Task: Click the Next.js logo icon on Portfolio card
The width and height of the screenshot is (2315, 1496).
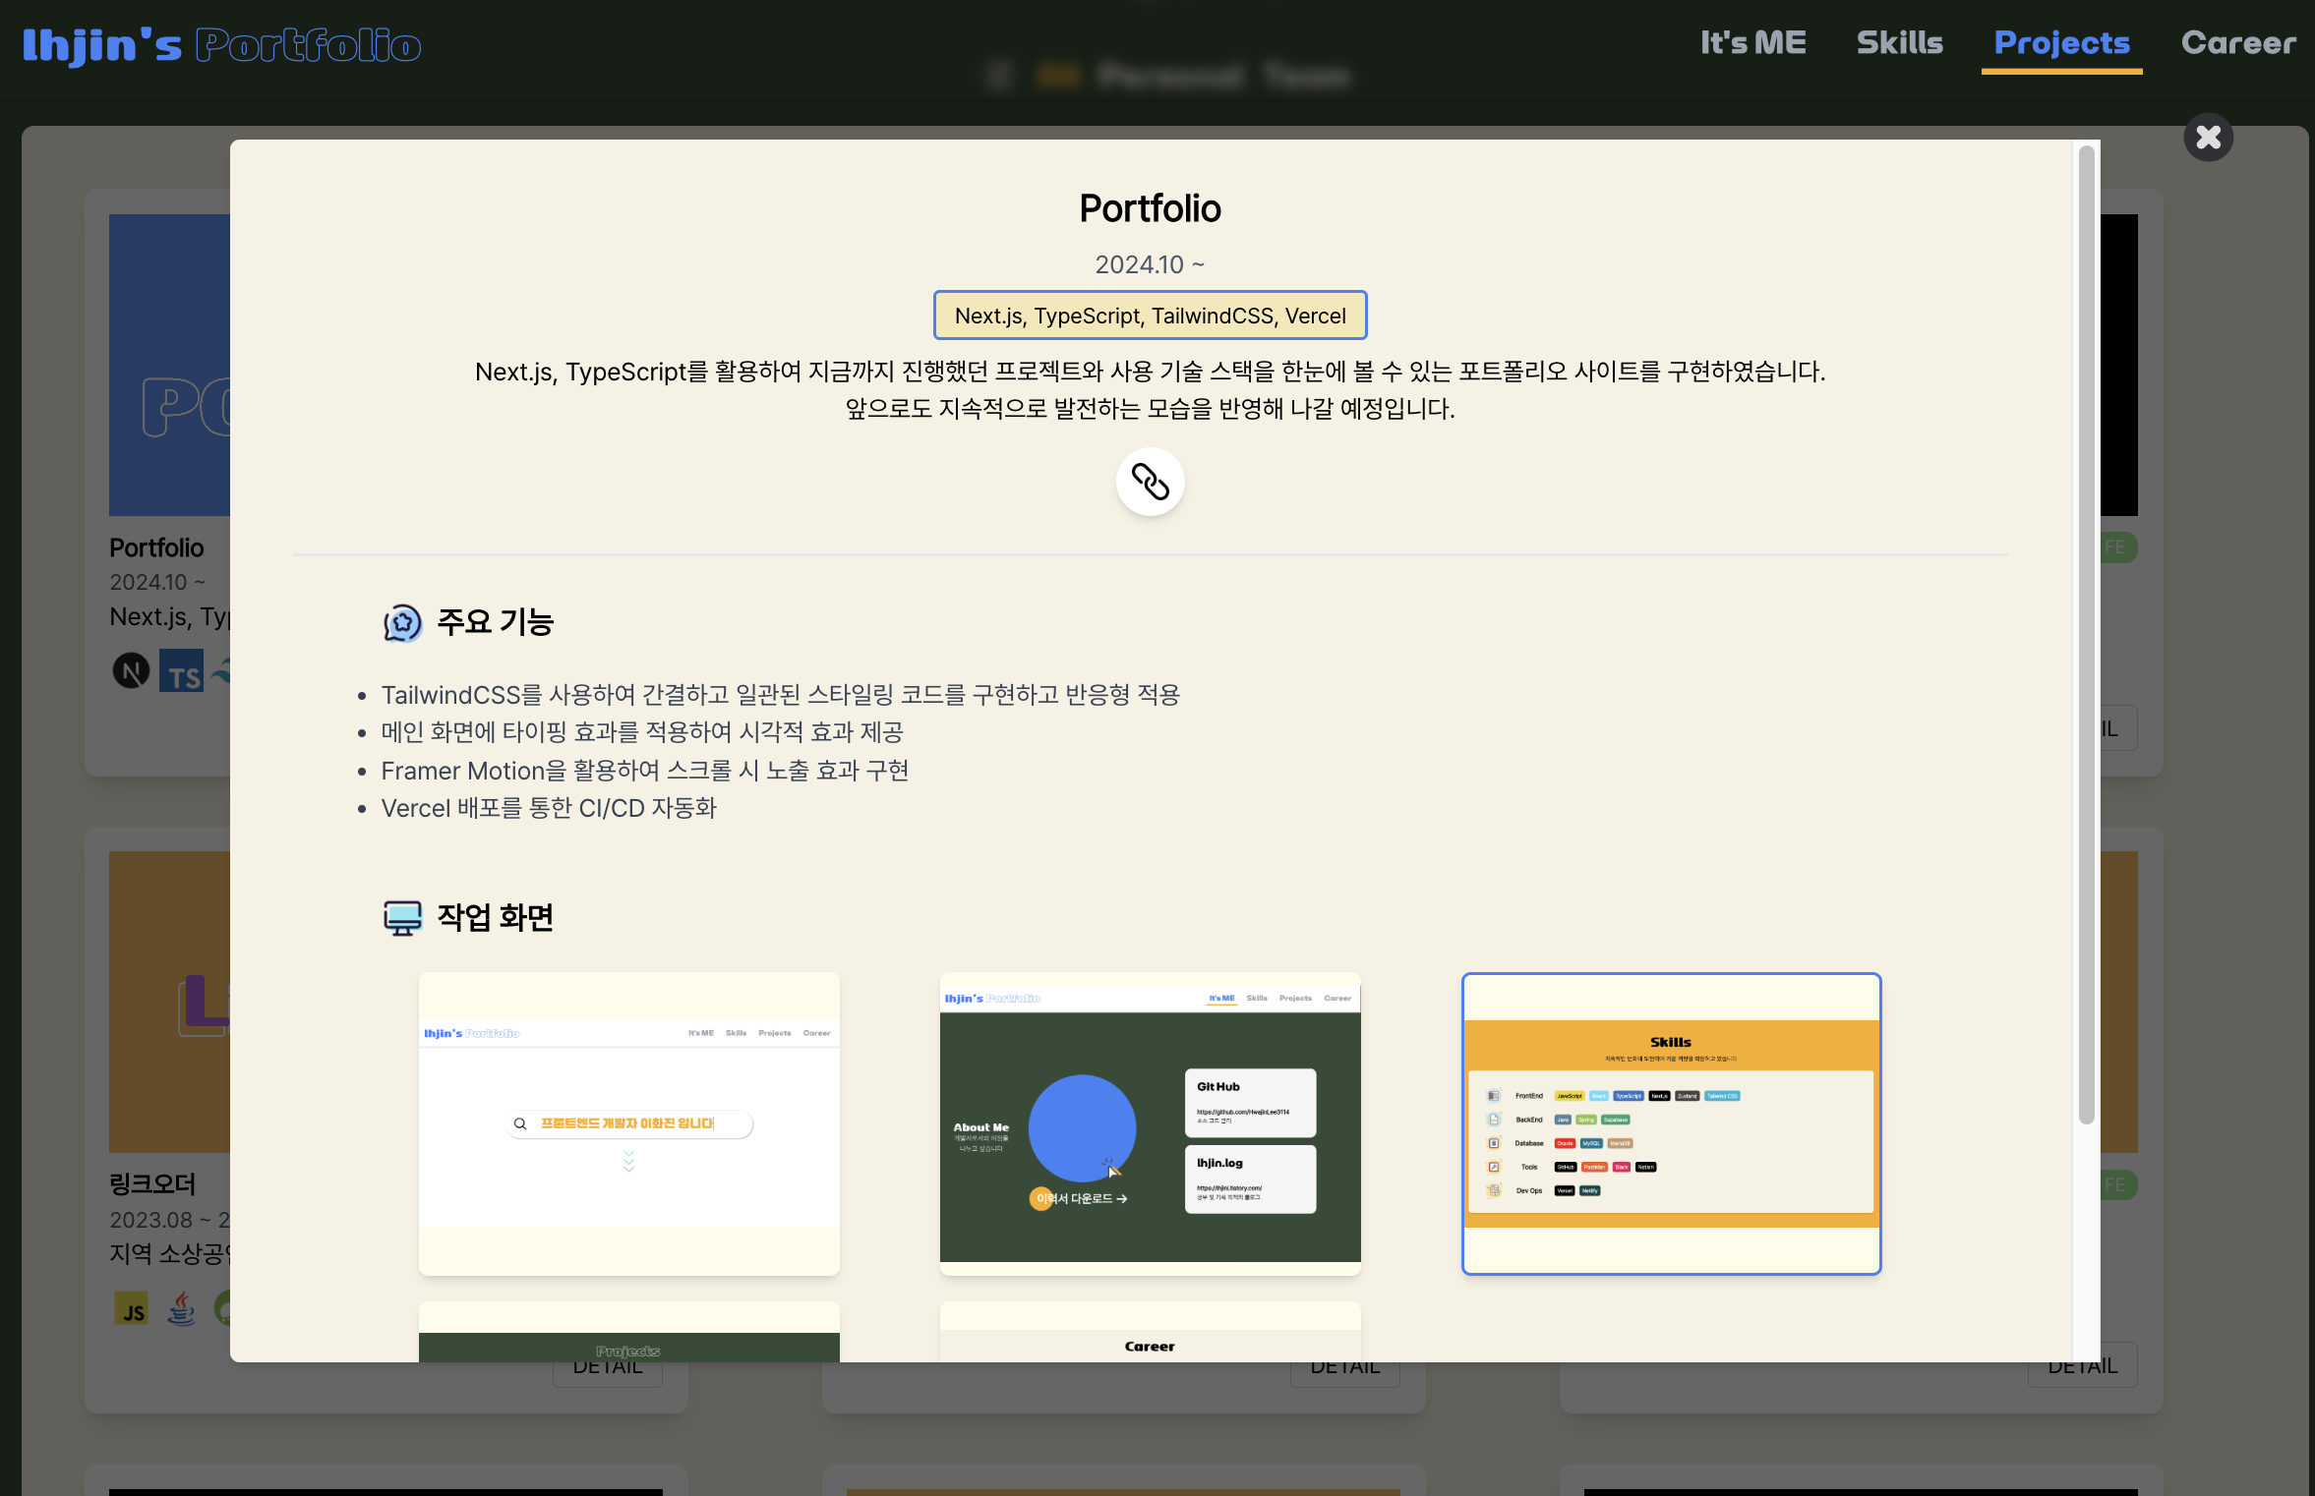Action: [x=131, y=671]
